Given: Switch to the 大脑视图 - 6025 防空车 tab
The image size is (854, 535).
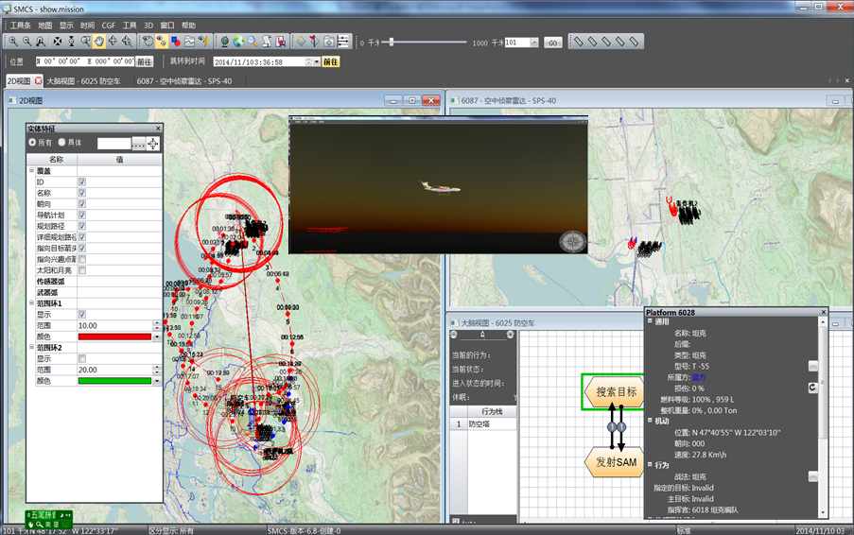Looking at the screenshot, I should [x=84, y=81].
